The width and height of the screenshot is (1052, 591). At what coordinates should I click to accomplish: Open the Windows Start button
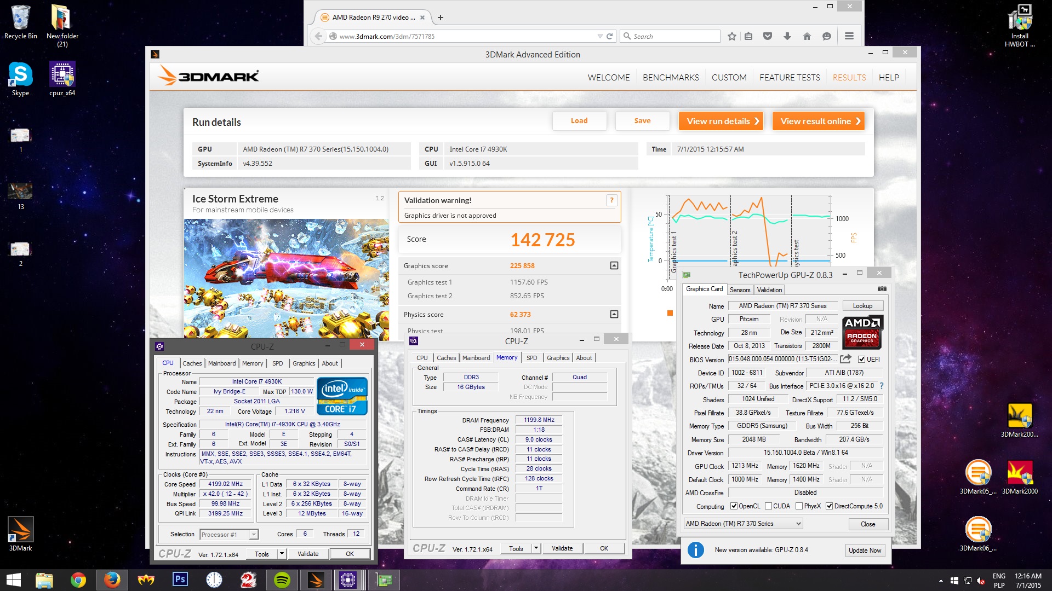(13, 580)
